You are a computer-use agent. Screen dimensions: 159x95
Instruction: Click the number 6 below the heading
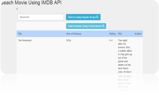point(17,9)
